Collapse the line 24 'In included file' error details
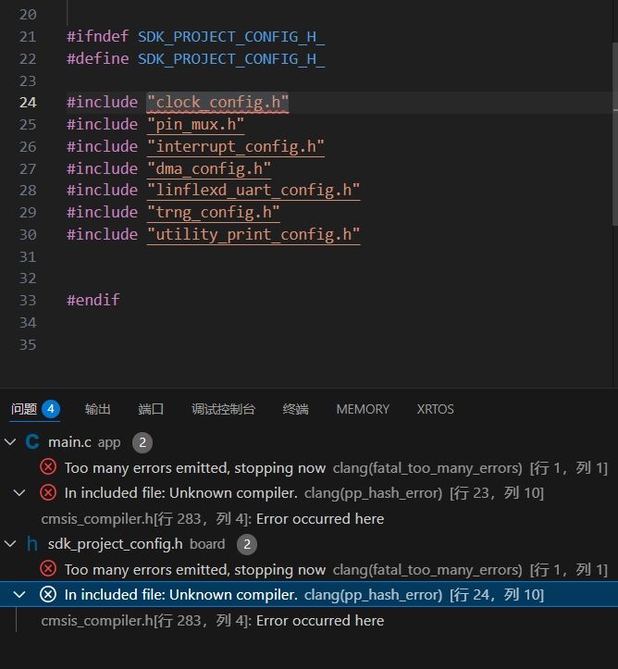Viewport: 618px width, 669px height. 20,595
